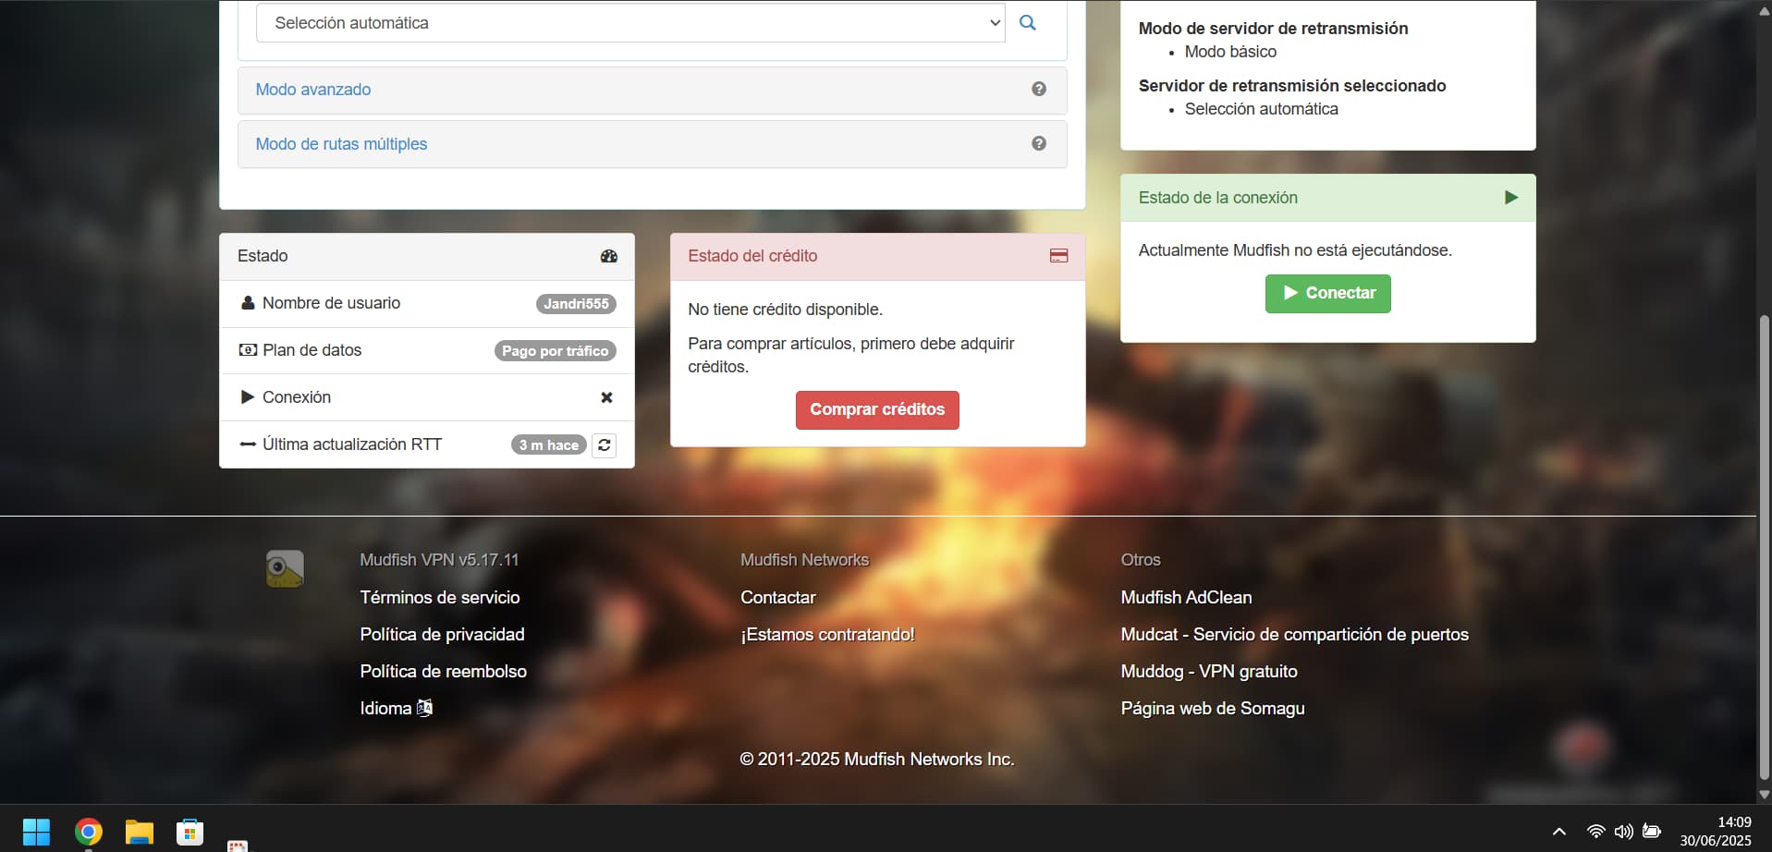Click the Nombre de usuario row label
Viewport: 1772px width, 852px height.
point(331,303)
